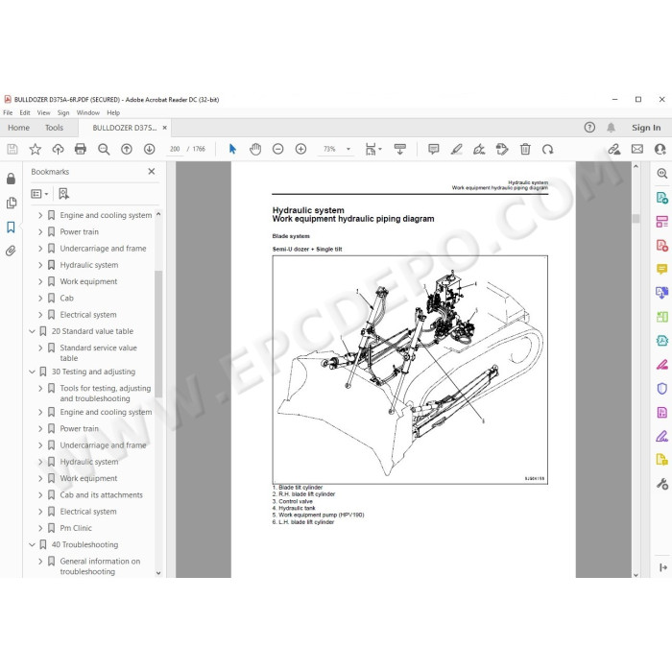Send file by email envelope icon
The image size is (672, 672).
click(x=637, y=149)
